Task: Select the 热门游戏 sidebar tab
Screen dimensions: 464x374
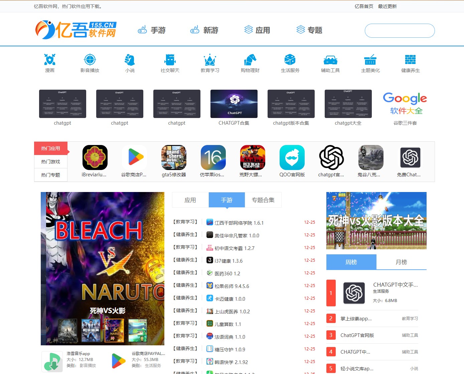Action: pyautogui.click(x=50, y=161)
